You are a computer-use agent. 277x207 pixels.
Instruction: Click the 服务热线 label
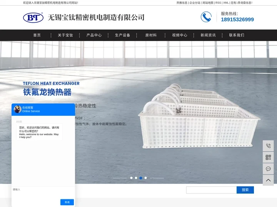point(229,13)
